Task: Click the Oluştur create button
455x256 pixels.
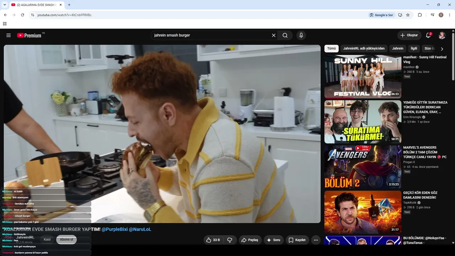Action: click(x=409, y=35)
